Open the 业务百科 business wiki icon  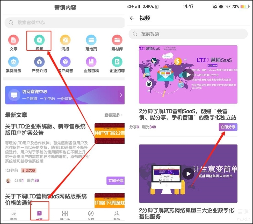pyautogui.click(x=91, y=62)
